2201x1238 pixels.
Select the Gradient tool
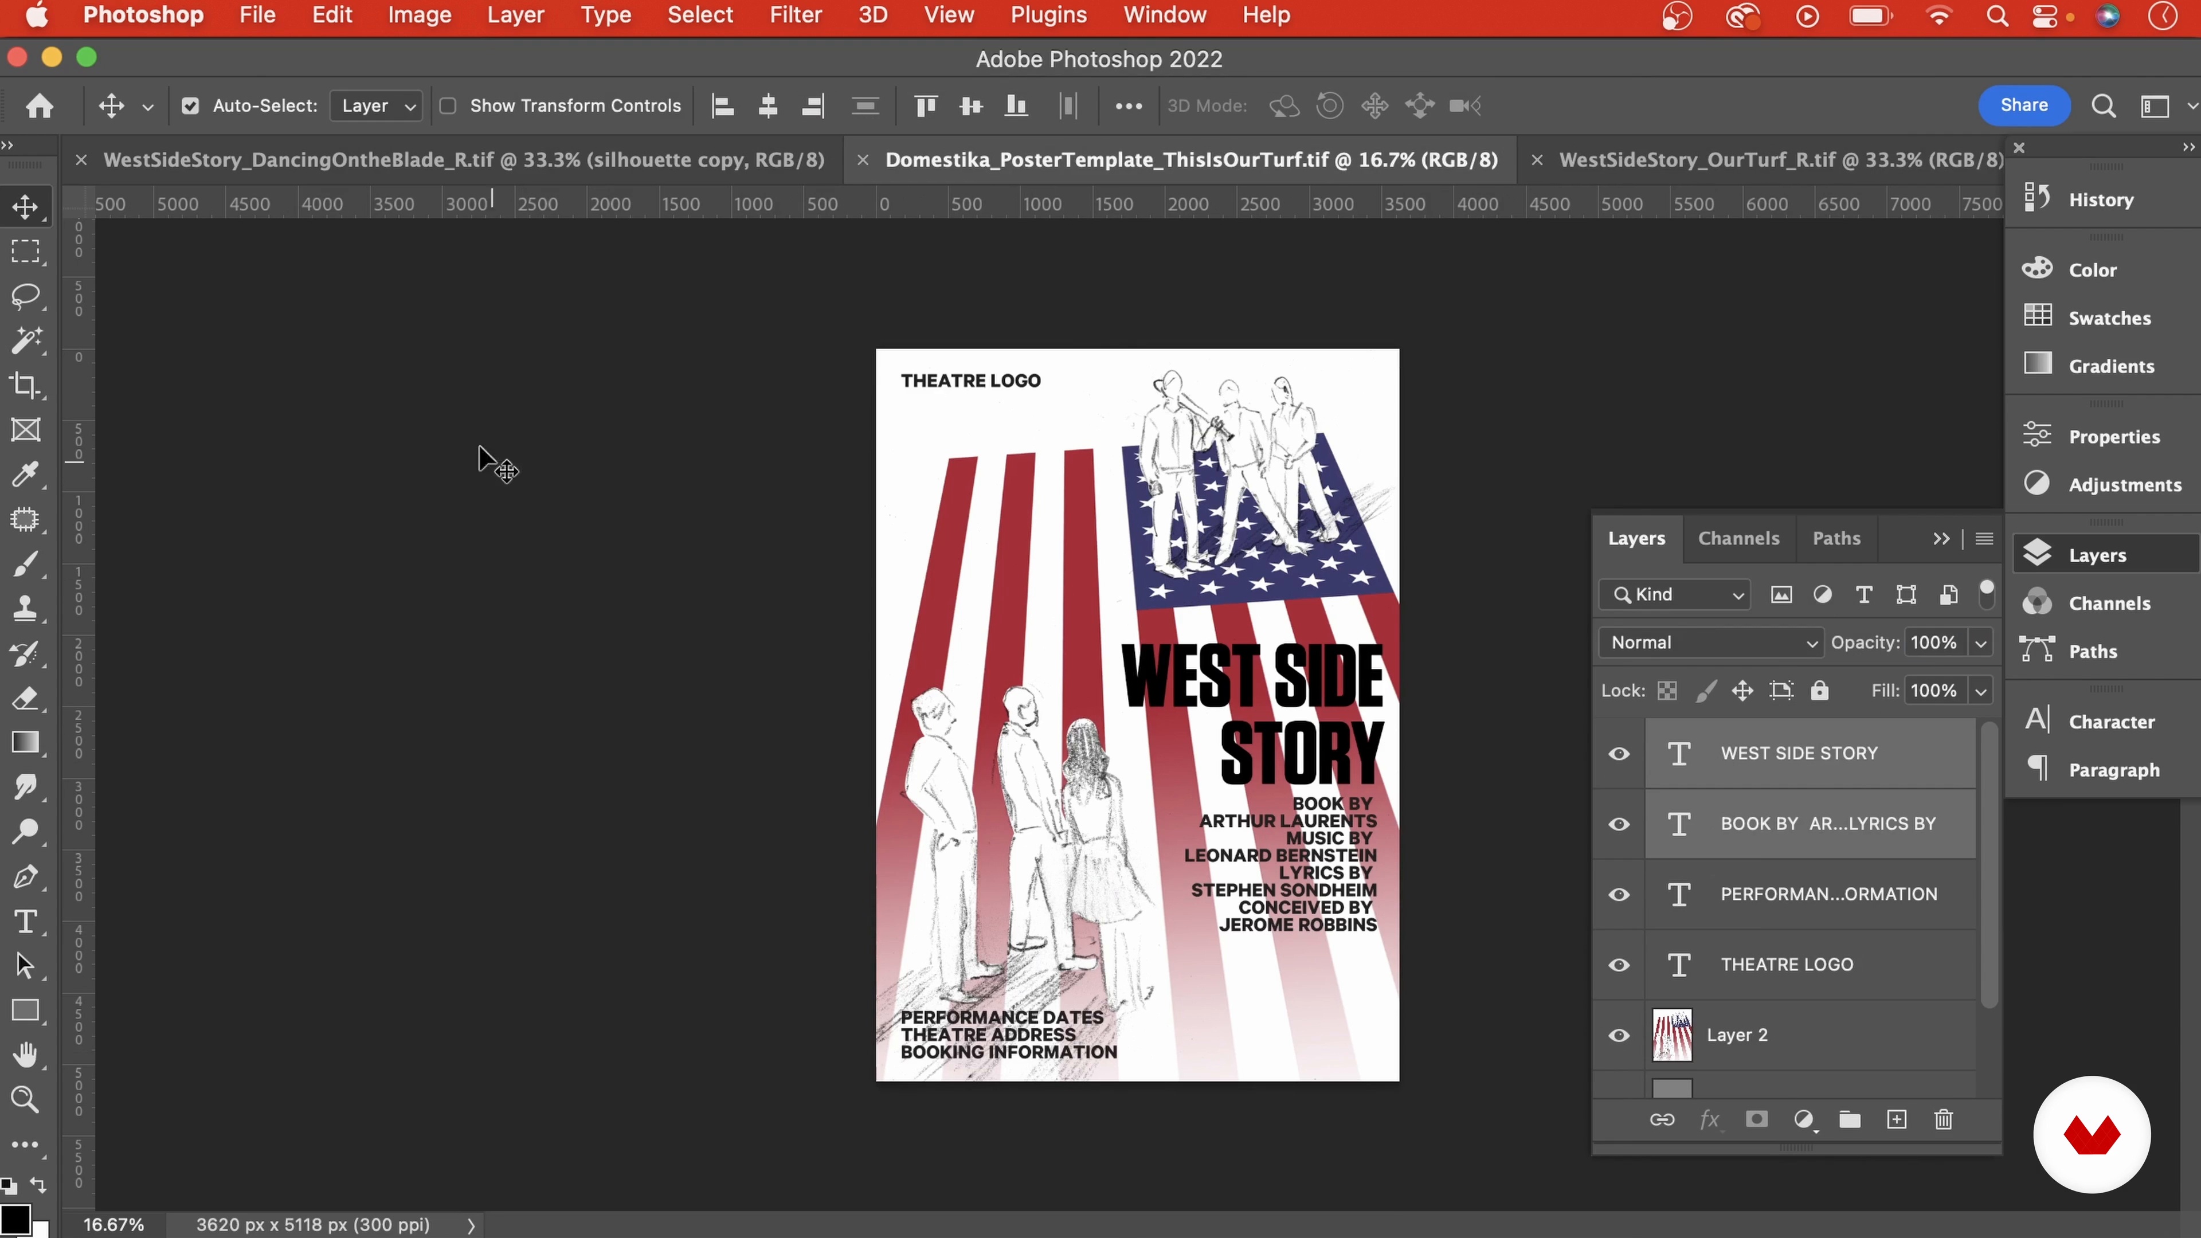pos(25,742)
